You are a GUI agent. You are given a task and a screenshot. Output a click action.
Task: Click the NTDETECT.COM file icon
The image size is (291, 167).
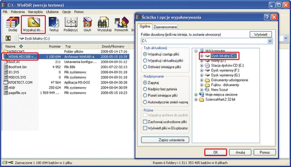click(x=6, y=82)
